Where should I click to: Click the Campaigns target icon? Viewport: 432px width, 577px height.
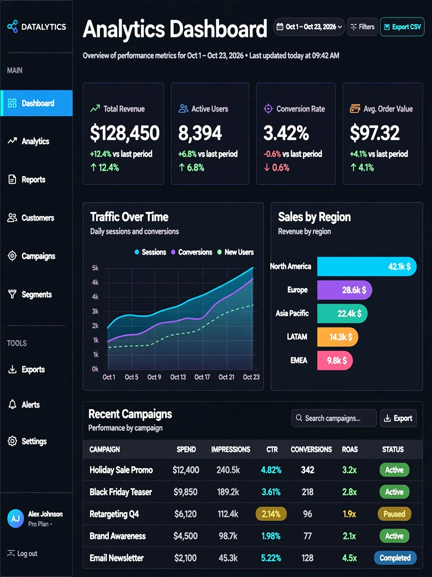pyautogui.click(x=12, y=256)
